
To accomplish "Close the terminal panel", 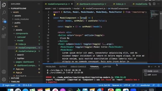I will coord(159,67).
